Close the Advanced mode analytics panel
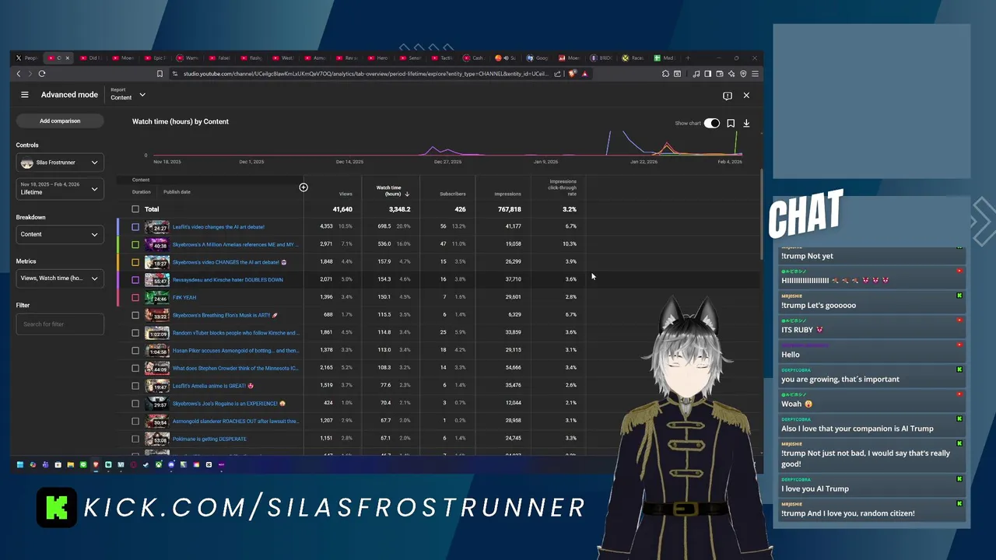996x560 pixels. click(746, 95)
